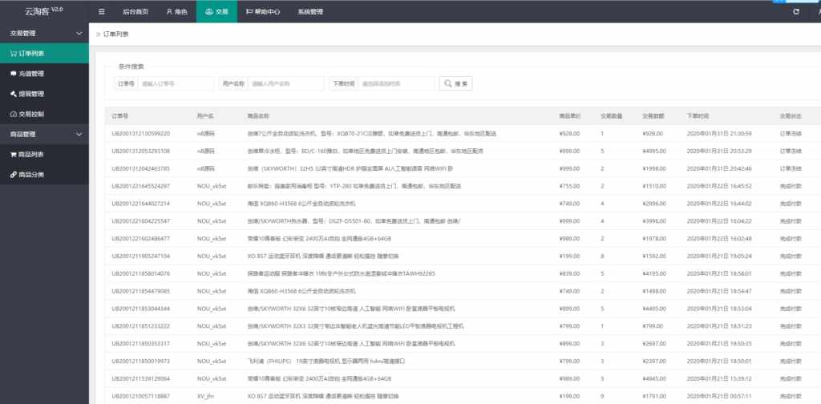Focus the 订单号 input field

point(176,83)
